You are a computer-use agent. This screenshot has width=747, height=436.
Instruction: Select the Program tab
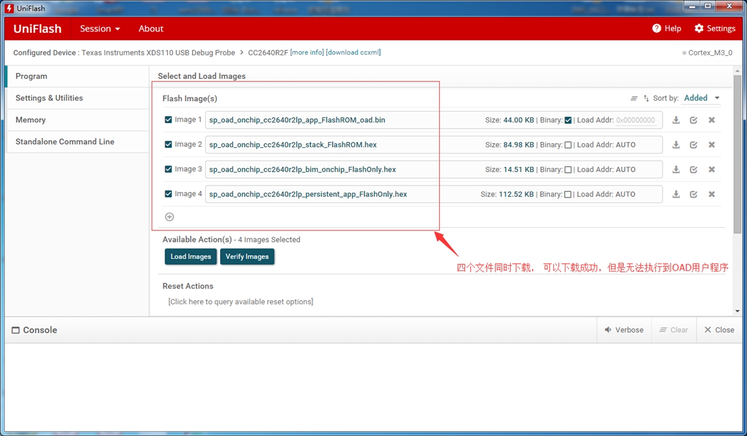click(x=77, y=76)
